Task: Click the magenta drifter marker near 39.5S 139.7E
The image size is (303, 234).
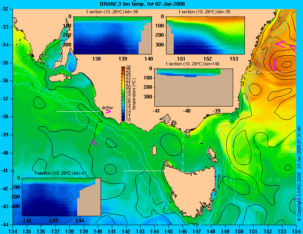Action: (94, 142)
